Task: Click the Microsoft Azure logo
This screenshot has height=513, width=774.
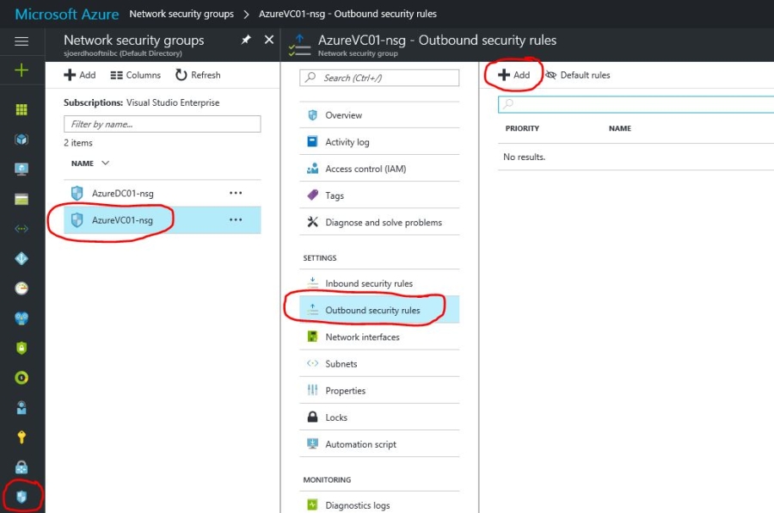Action: click(x=66, y=14)
